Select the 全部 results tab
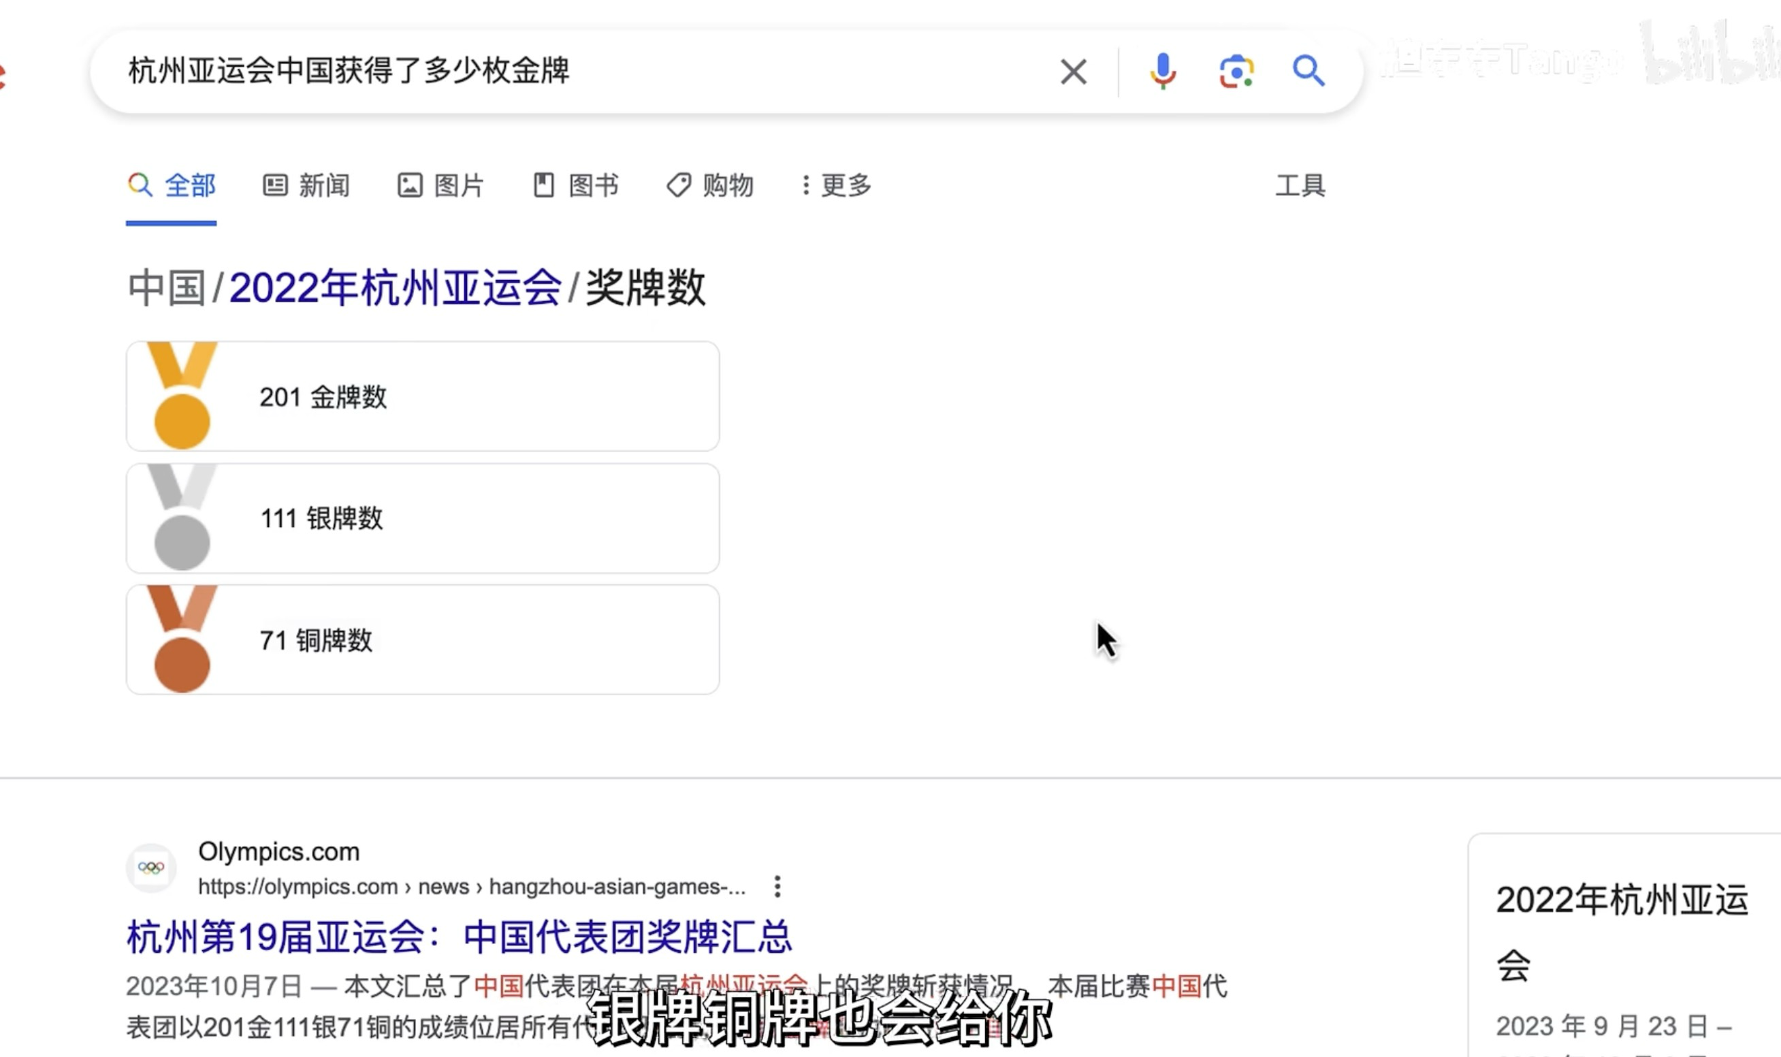 pos(172,186)
